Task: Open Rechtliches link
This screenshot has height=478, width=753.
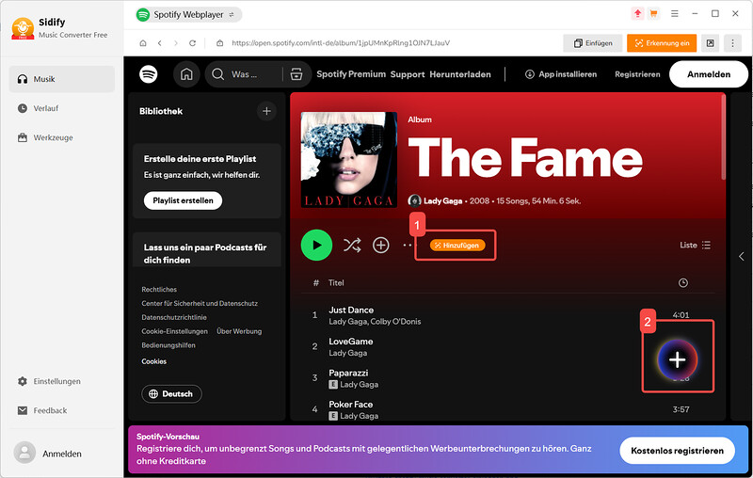Action: [x=159, y=290]
